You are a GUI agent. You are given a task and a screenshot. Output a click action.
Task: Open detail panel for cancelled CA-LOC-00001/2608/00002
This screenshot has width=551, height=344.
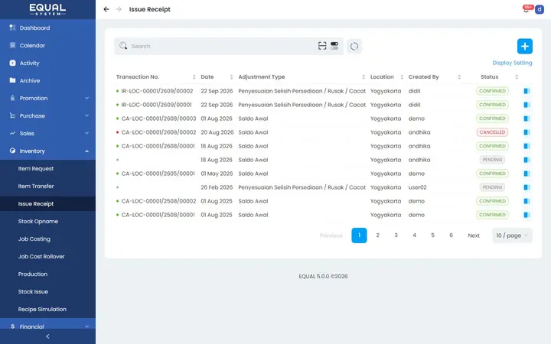[x=527, y=132]
